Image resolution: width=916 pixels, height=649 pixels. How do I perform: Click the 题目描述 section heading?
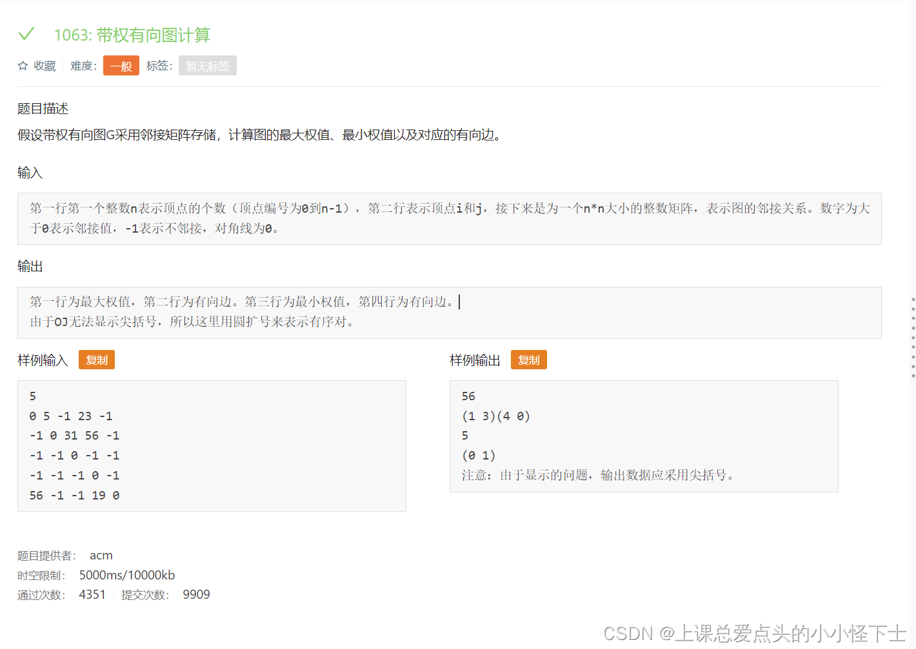42,108
